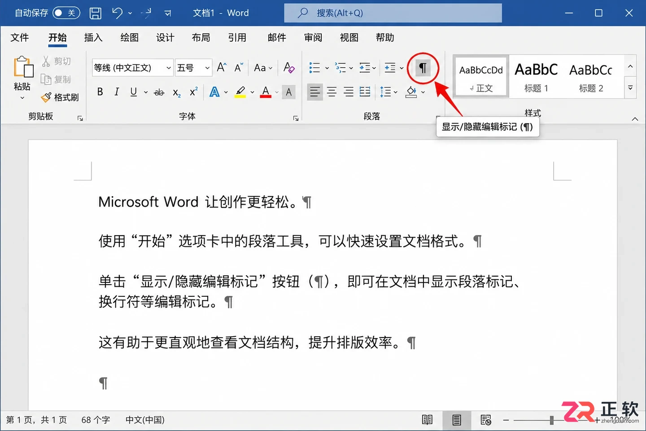Apply the 标题 1 style
The image size is (646, 431).
(x=536, y=77)
